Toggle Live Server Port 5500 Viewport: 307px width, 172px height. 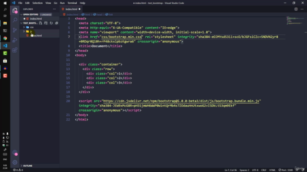(x=286, y=170)
